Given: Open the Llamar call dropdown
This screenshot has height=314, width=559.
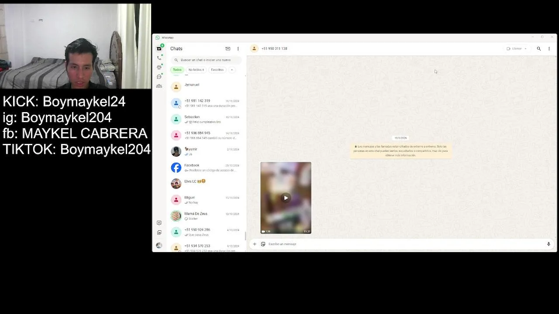Looking at the screenshot, I should point(517,48).
